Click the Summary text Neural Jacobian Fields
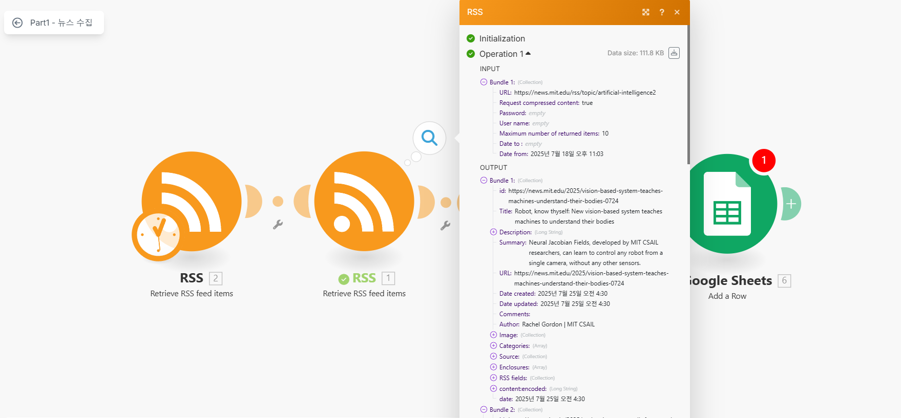Image resolution: width=901 pixels, height=418 pixels. coord(596,253)
